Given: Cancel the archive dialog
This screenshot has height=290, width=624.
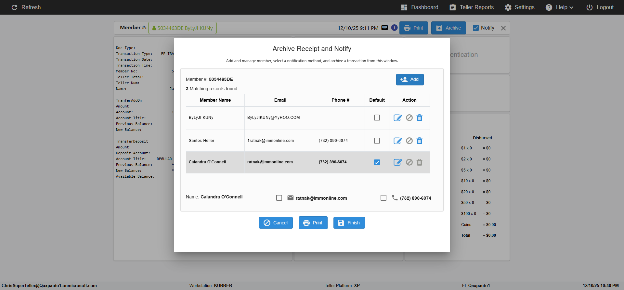Looking at the screenshot, I should (276, 223).
